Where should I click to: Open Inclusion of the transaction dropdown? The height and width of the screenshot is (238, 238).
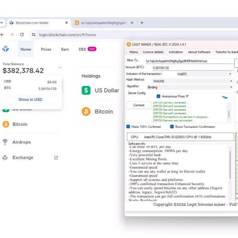(x=205, y=74)
